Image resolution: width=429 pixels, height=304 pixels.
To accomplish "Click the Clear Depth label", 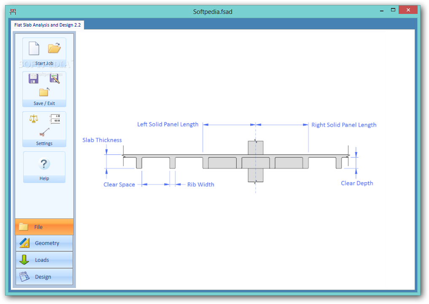I will (357, 183).
